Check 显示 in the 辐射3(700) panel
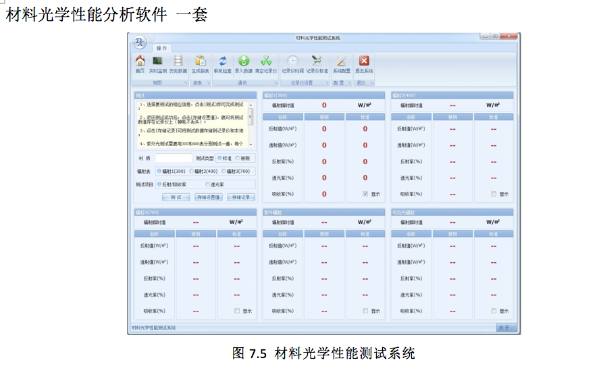 coord(237,311)
